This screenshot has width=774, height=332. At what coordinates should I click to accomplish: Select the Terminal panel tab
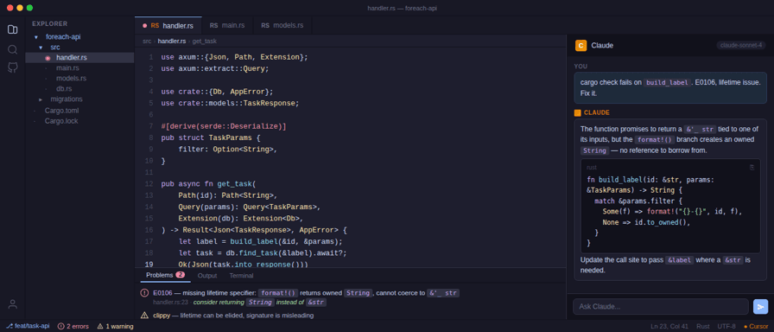tap(241, 276)
